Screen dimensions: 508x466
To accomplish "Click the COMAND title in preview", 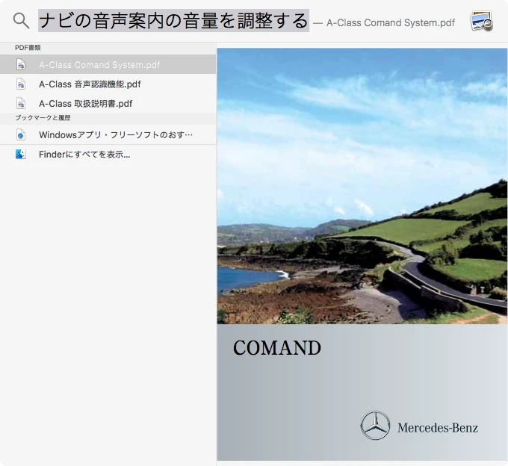I will click(x=277, y=348).
